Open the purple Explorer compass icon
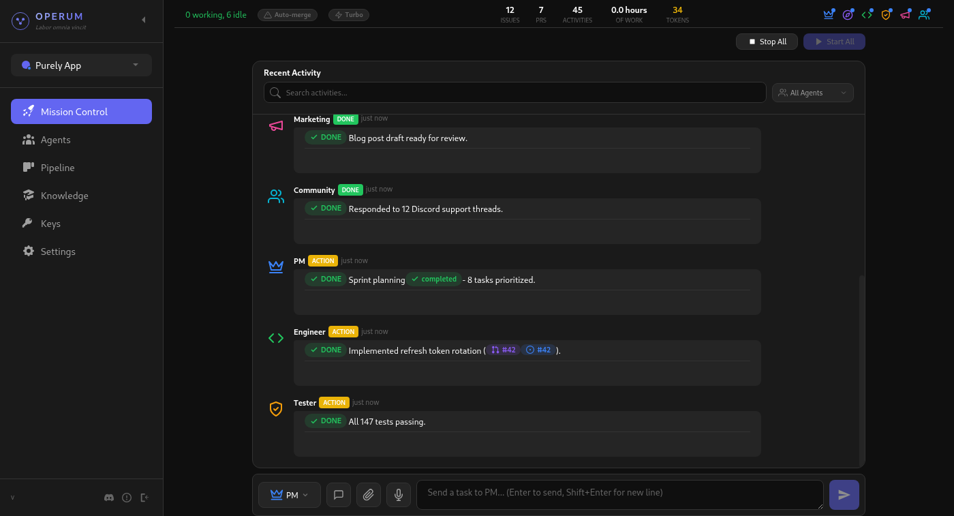The width and height of the screenshot is (954, 516). pos(848,14)
